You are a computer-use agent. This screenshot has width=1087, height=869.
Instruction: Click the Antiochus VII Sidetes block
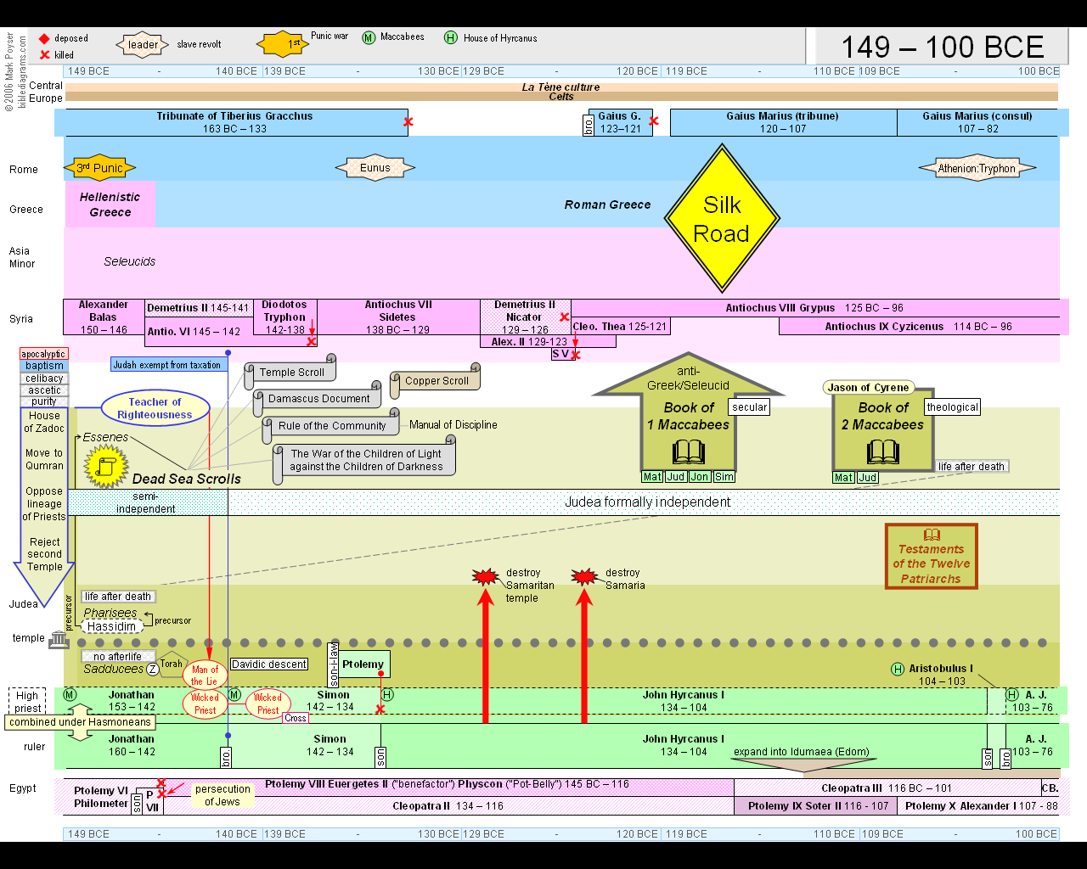click(398, 317)
